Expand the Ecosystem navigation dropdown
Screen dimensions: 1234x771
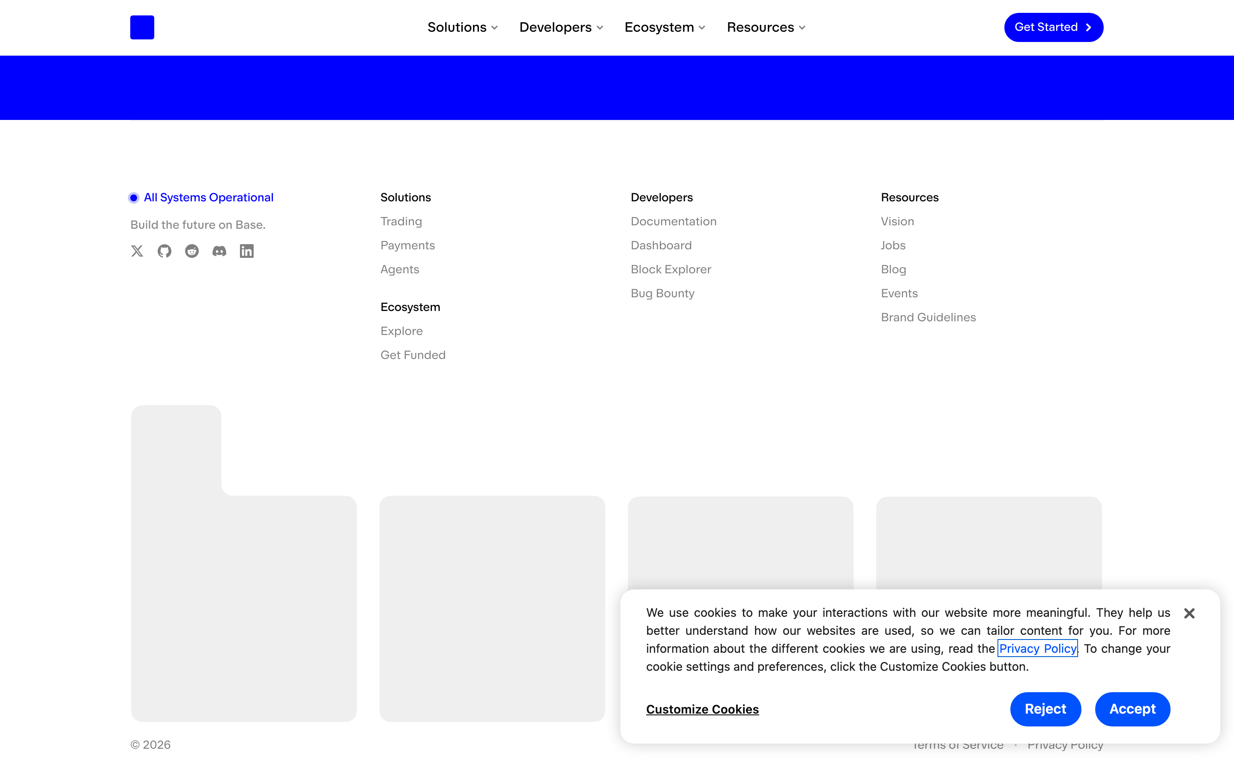click(x=665, y=27)
